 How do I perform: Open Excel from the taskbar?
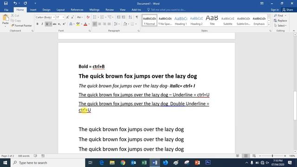pyautogui.click(x=144, y=163)
